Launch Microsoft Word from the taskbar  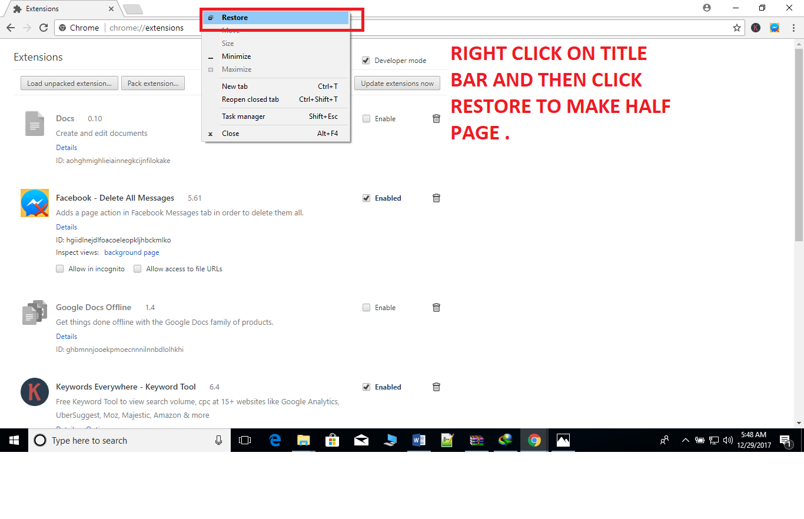pyautogui.click(x=419, y=440)
